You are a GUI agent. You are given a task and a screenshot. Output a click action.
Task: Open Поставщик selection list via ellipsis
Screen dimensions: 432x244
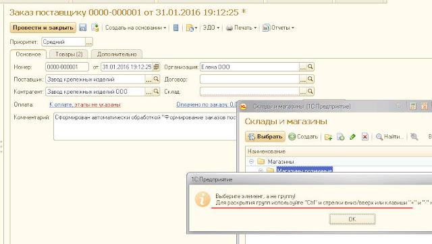click(148, 80)
